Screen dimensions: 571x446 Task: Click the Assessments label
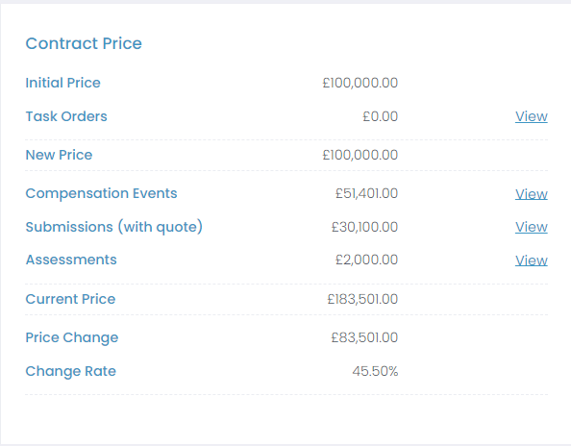71,260
